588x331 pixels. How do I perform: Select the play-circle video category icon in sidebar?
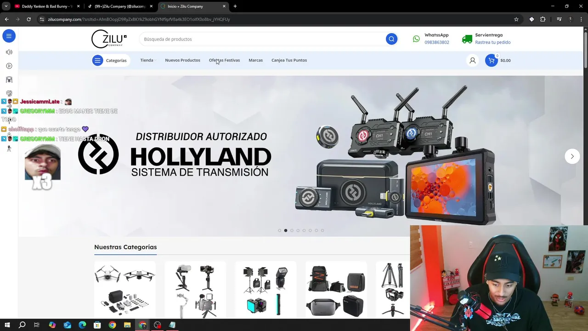[x=9, y=66]
